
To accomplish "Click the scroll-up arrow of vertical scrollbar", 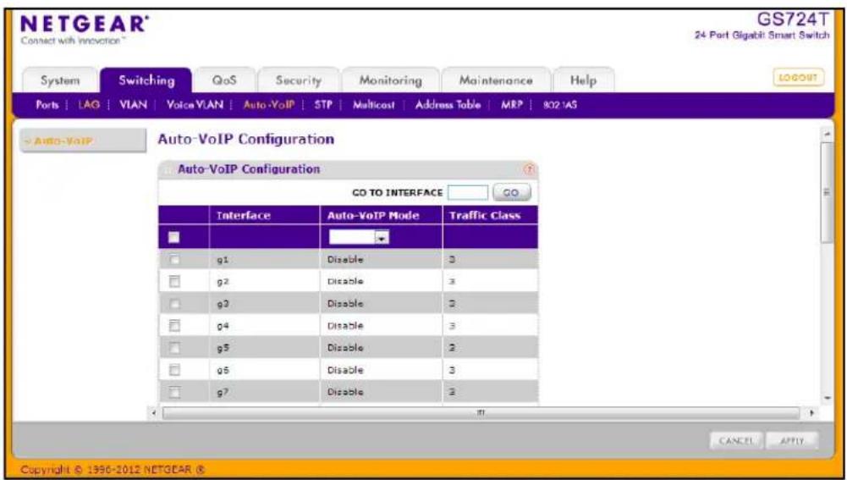I will pyautogui.click(x=828, y=134).
